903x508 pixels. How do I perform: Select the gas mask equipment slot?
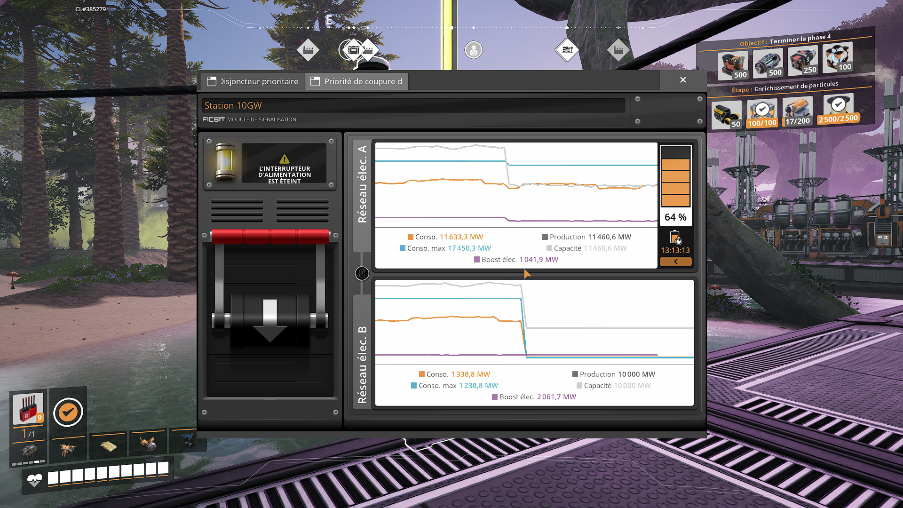click(x=148, y=443)
